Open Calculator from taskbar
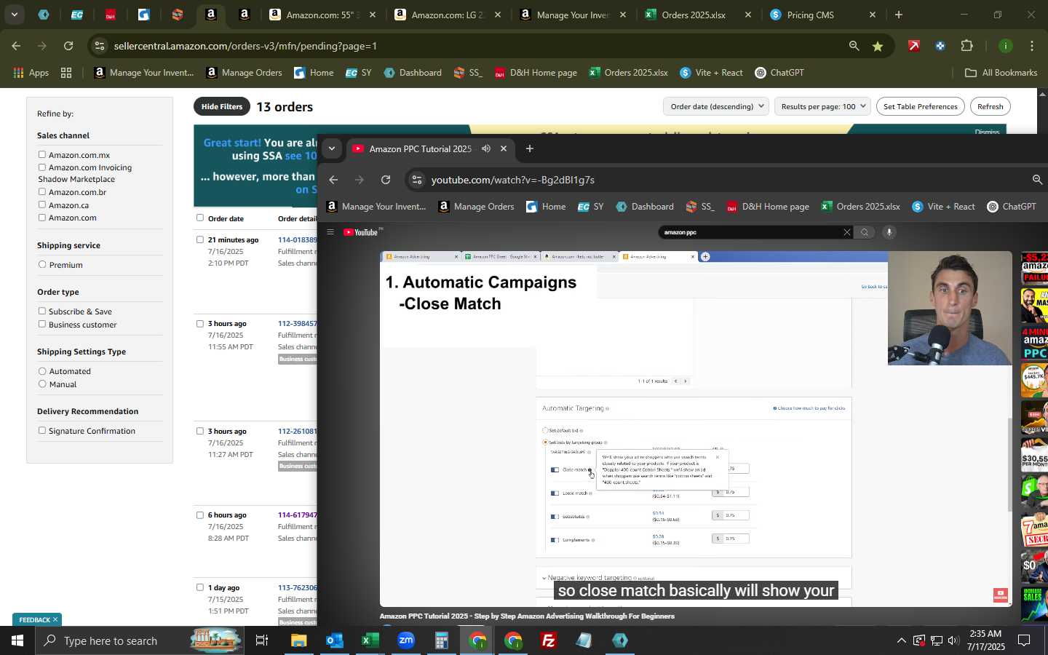This screenshot has width=1048, height=655. pyautogui.click(x=442, y=640)
